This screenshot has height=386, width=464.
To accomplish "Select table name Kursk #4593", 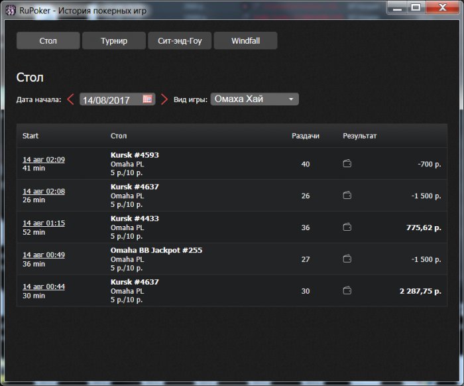I will 135,155.
